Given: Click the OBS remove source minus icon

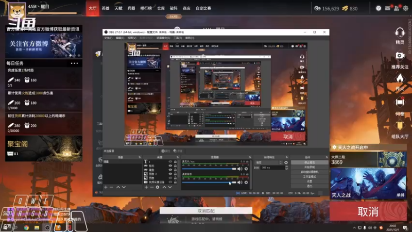Looking at the screenshot, I should pyautogui.click(x=152, y=187).
